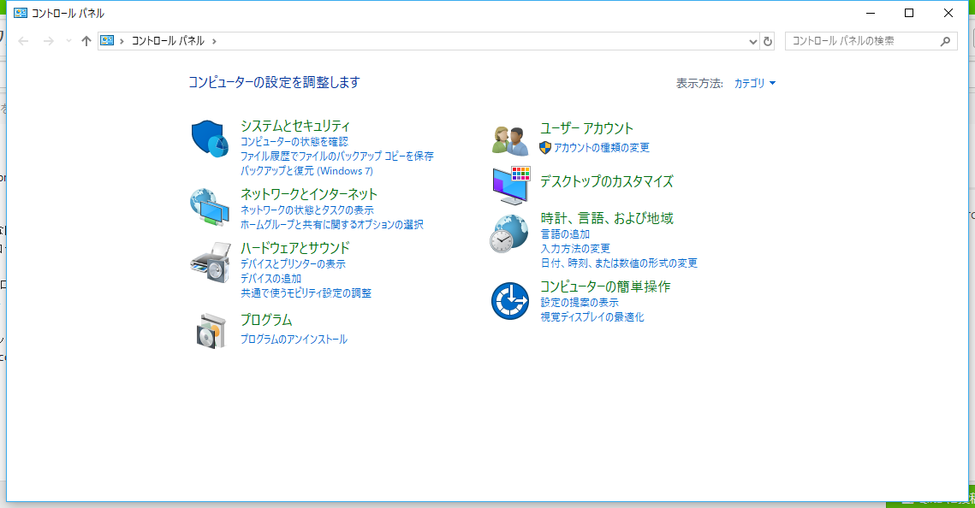
Task: Click the Control Panel icon in address bar
Action: click(x=107, y=40)
